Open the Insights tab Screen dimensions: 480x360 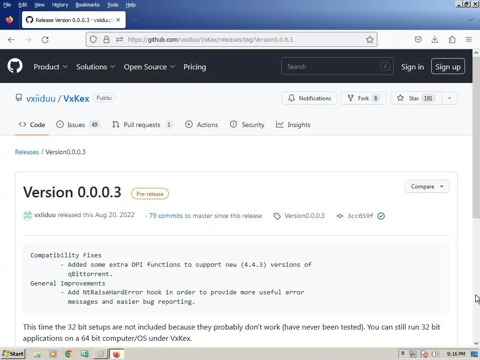(293, 125)
